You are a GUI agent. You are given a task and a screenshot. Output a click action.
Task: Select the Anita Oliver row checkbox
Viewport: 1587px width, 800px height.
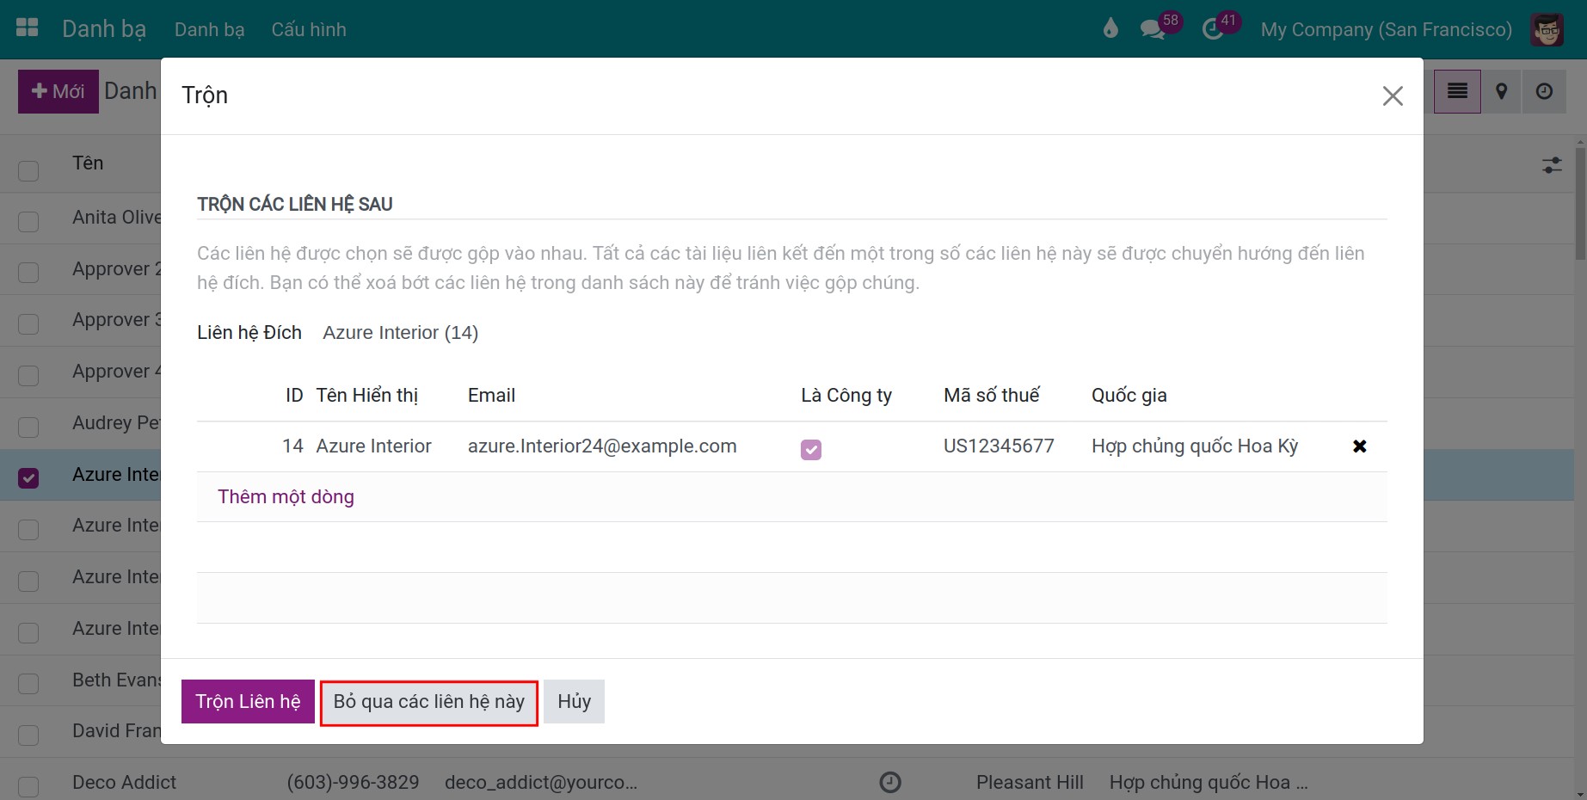[x=28, y=221]
